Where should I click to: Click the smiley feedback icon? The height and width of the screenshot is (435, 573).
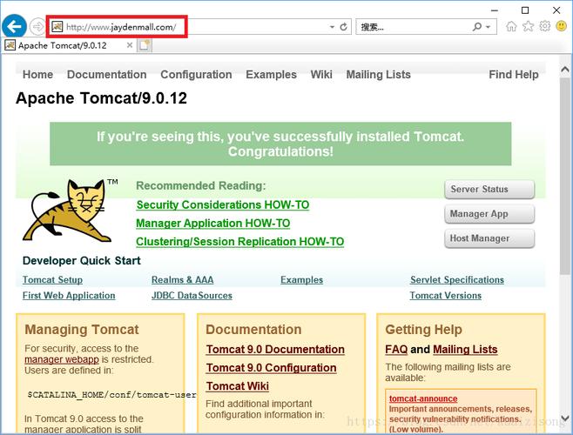562,26
